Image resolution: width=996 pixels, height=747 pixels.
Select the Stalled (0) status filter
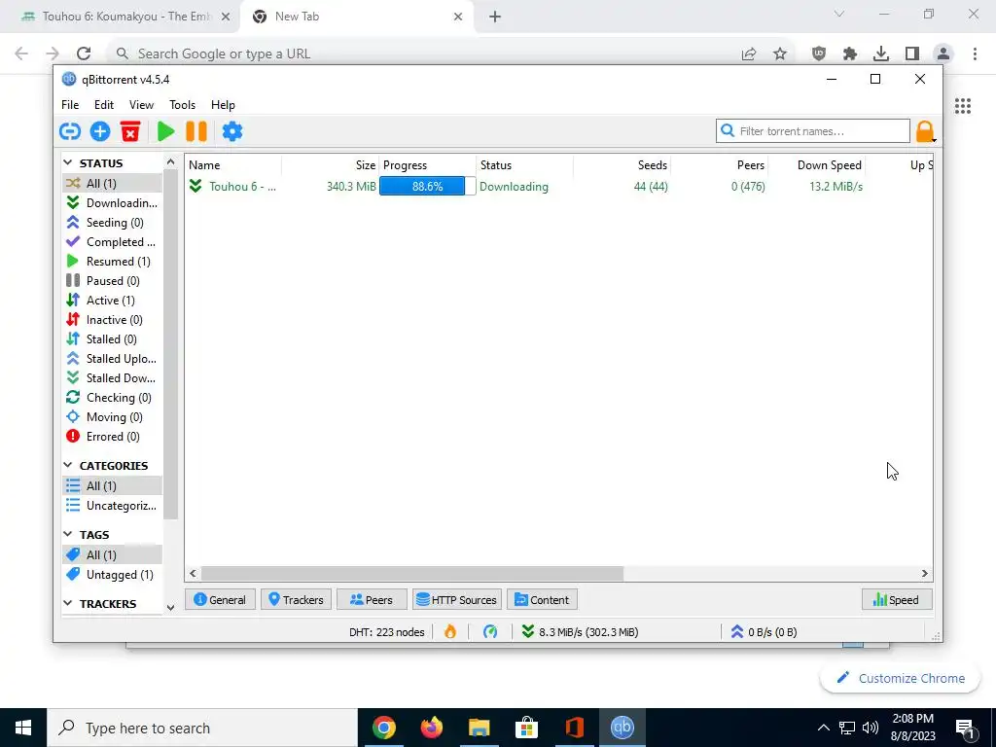tap(113, 339)
